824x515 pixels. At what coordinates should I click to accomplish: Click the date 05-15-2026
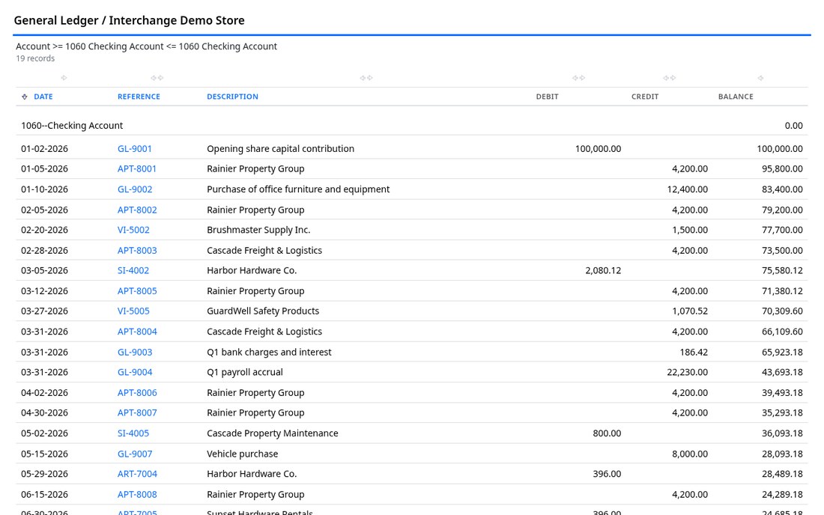point(44,454)
